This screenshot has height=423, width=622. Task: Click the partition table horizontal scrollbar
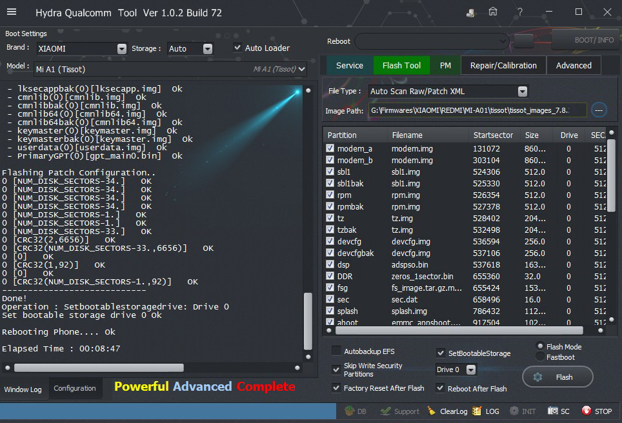[458, 330]
